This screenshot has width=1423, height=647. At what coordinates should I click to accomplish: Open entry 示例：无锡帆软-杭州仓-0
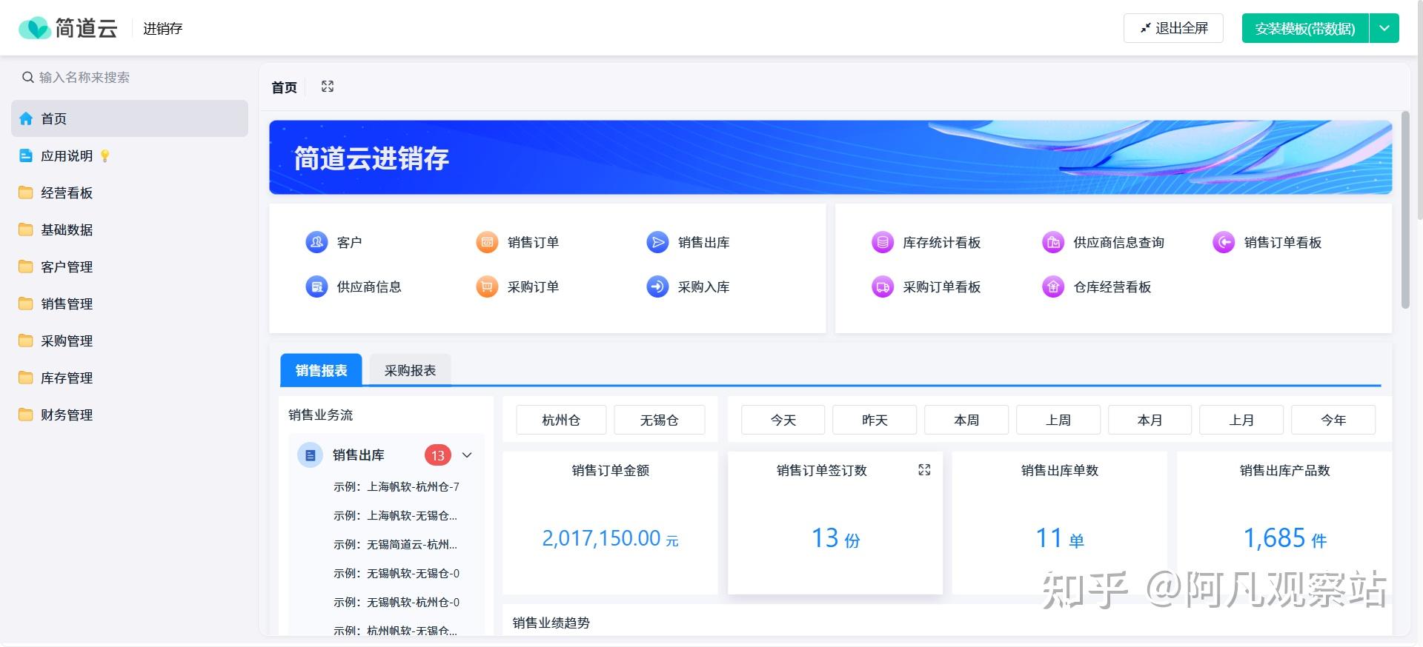coord(397,602)
